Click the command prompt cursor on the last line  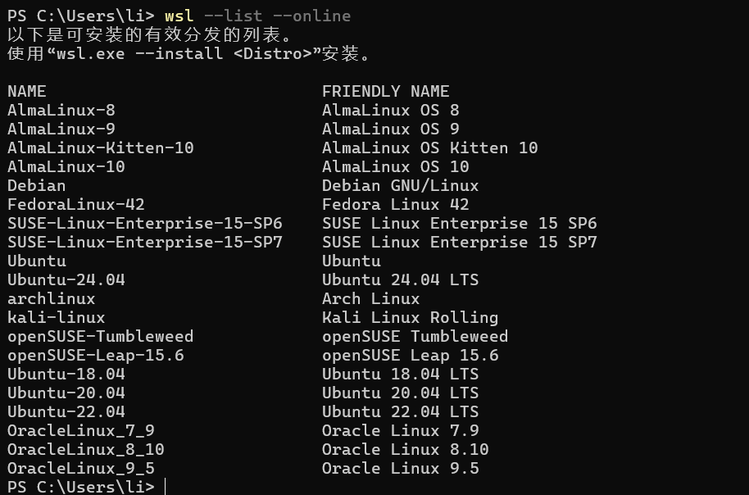coord(165,487)
